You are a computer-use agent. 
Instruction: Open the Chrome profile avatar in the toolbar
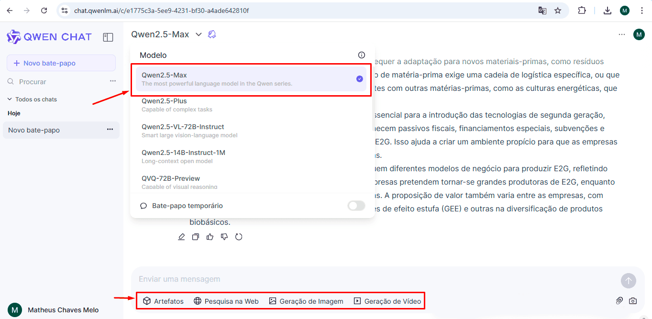tap(625, 11)
